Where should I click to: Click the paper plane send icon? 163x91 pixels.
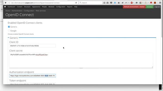[x=122, y=3]
